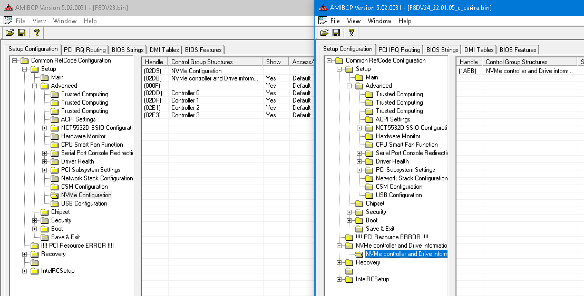
Task: Click Control Group Structures header in F8DV23 table
Action: (215, 62)
